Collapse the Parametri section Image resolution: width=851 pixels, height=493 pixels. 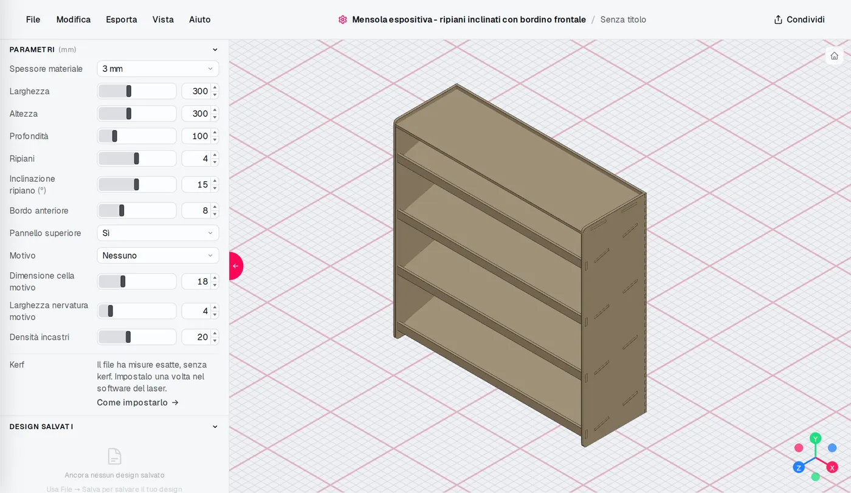[215, 50]
